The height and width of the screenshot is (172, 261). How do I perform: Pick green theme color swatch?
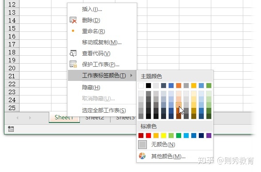pos(209,86)
